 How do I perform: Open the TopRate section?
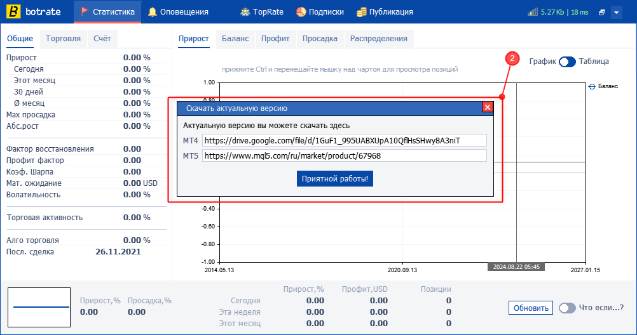262,12
